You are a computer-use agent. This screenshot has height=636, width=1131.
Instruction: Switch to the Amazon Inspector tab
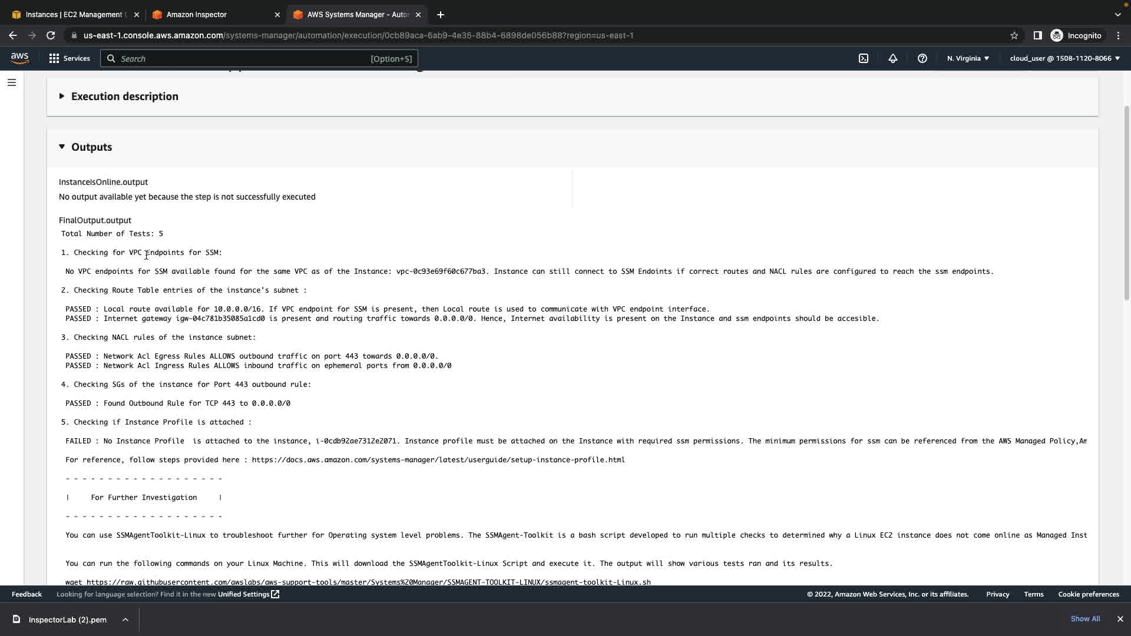click(197, 14)
